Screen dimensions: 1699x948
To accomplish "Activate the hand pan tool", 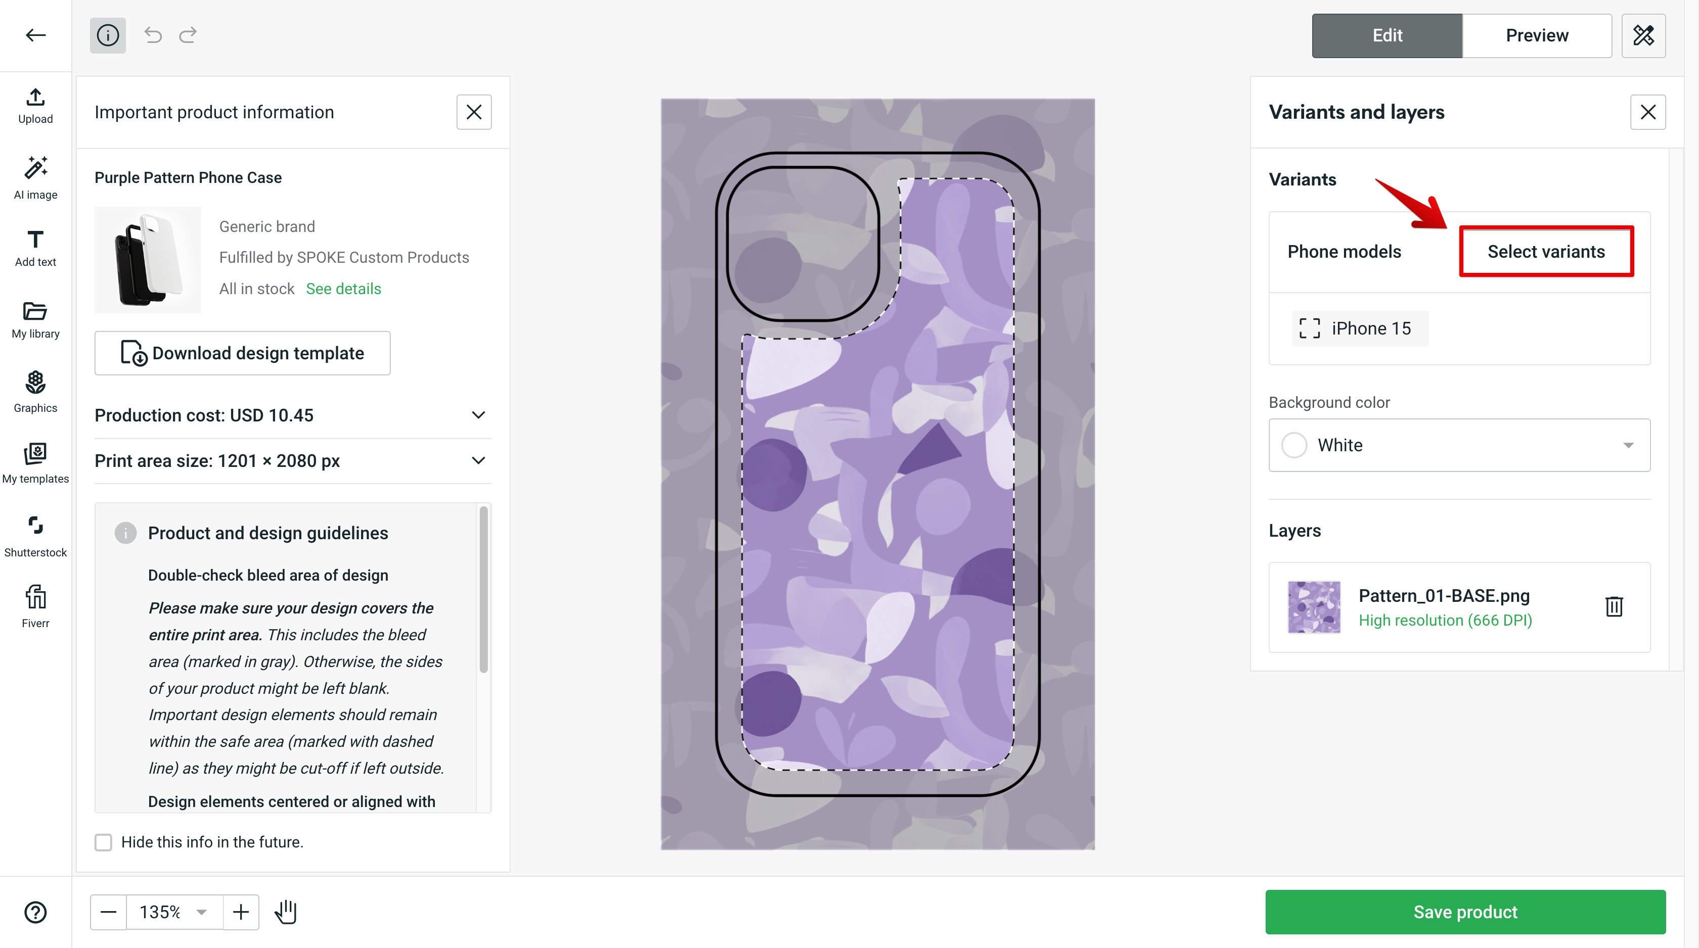I will click(x=286, y=912).
